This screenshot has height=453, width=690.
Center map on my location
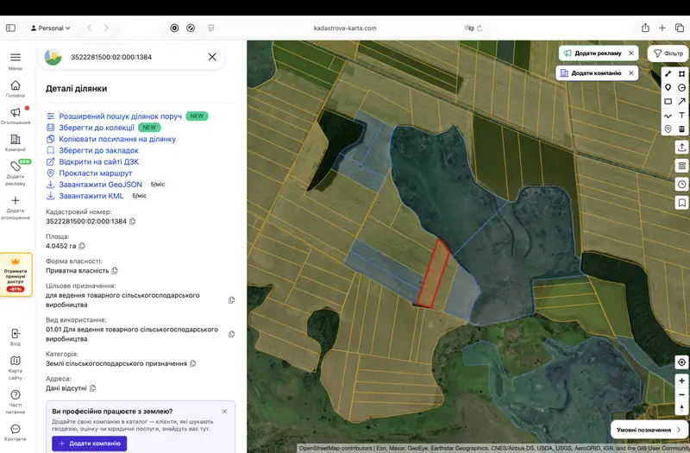click(681, 362)
